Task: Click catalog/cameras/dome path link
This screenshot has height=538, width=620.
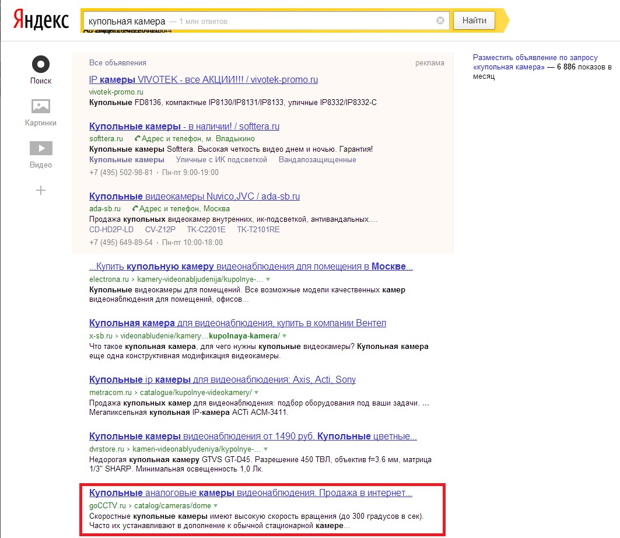Action: [173, 505]
